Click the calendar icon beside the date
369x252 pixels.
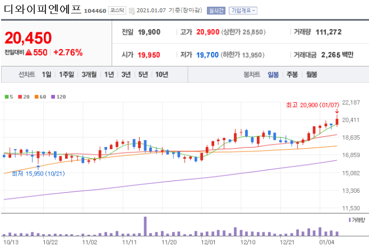pos(131,11)
